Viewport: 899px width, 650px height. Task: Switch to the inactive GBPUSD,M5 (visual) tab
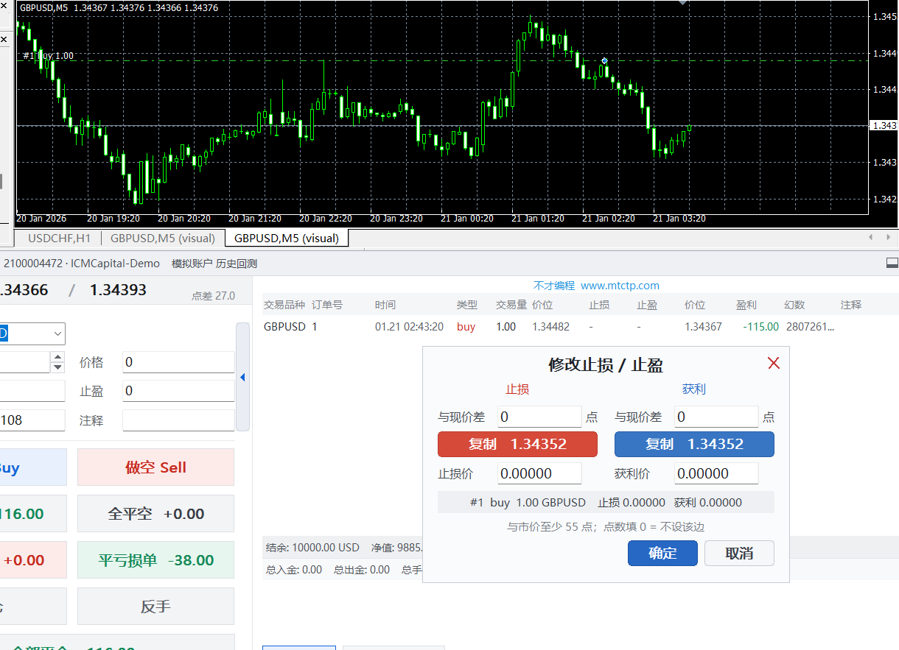coord(163,238)
